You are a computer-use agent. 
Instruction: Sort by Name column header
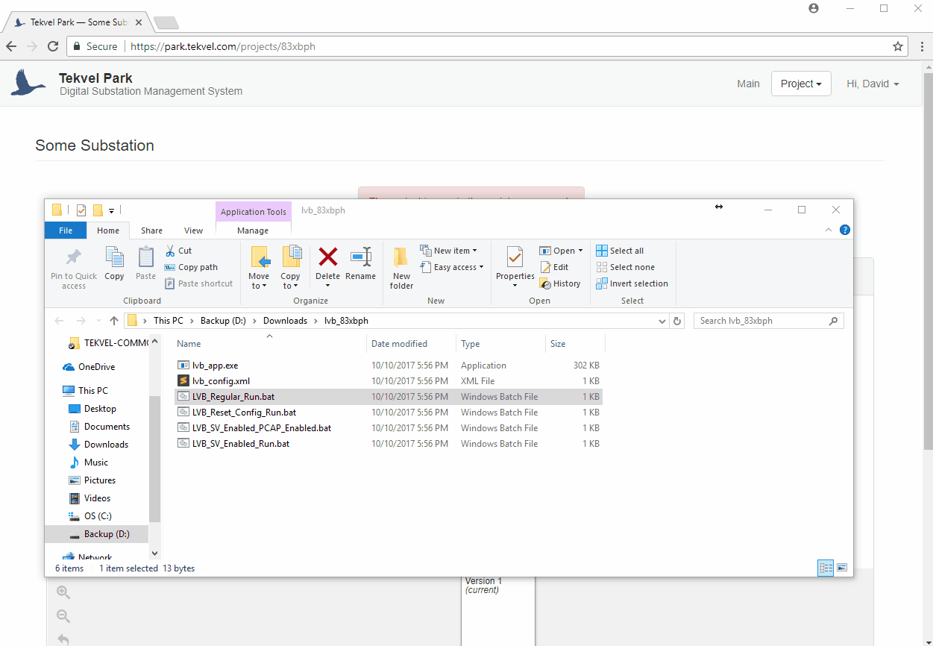[x=270, y=344]
